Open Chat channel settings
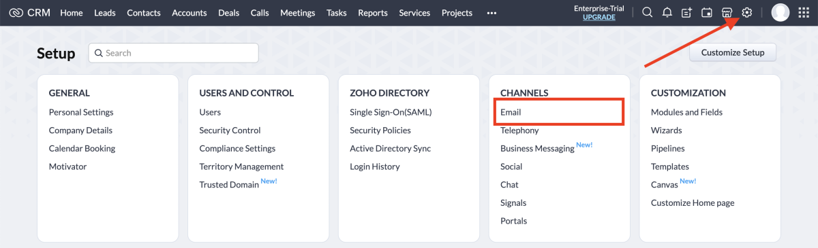 (509, 184)
